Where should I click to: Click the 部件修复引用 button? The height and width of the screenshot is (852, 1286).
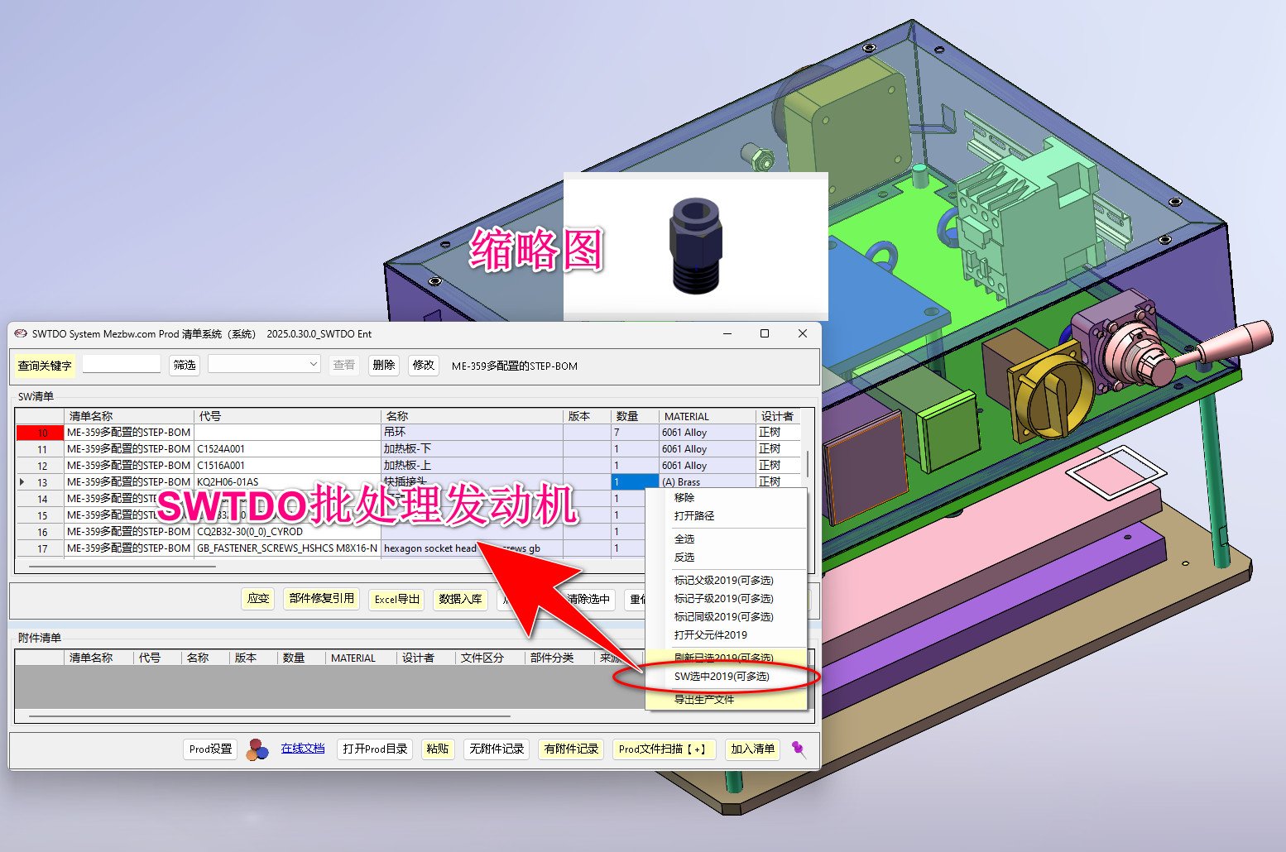321,599
